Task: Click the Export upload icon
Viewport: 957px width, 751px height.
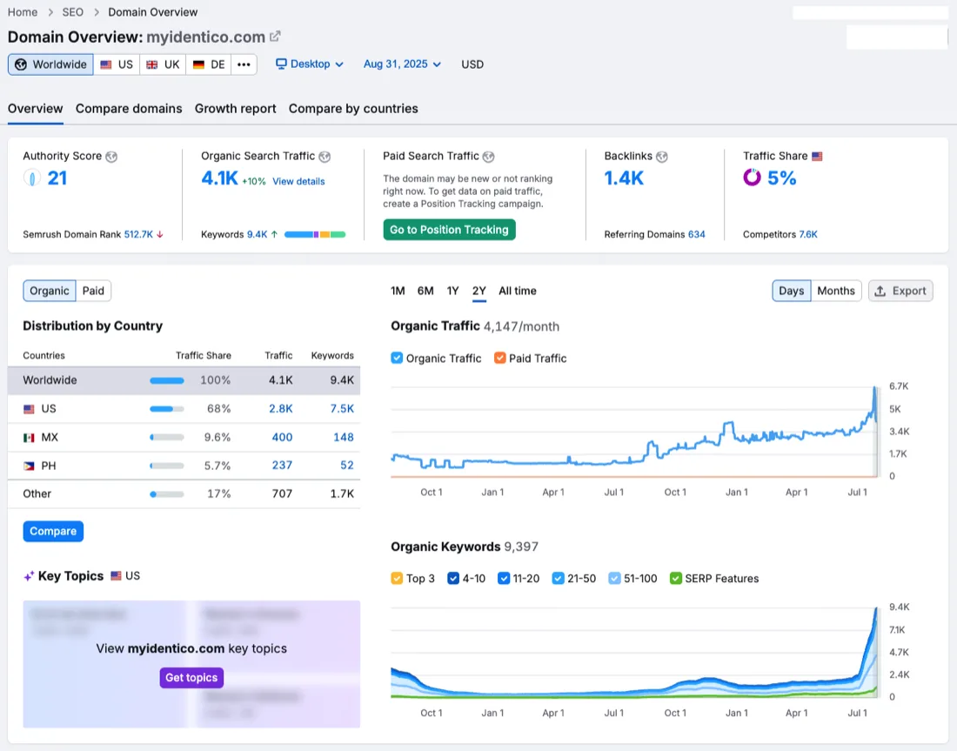Action: (x=880, y=292)
